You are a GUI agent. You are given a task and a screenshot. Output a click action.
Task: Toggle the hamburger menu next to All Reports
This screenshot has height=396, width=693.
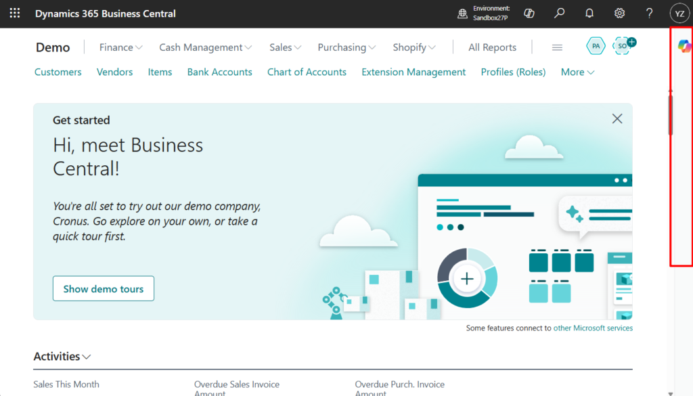click(x=558, y=47)
